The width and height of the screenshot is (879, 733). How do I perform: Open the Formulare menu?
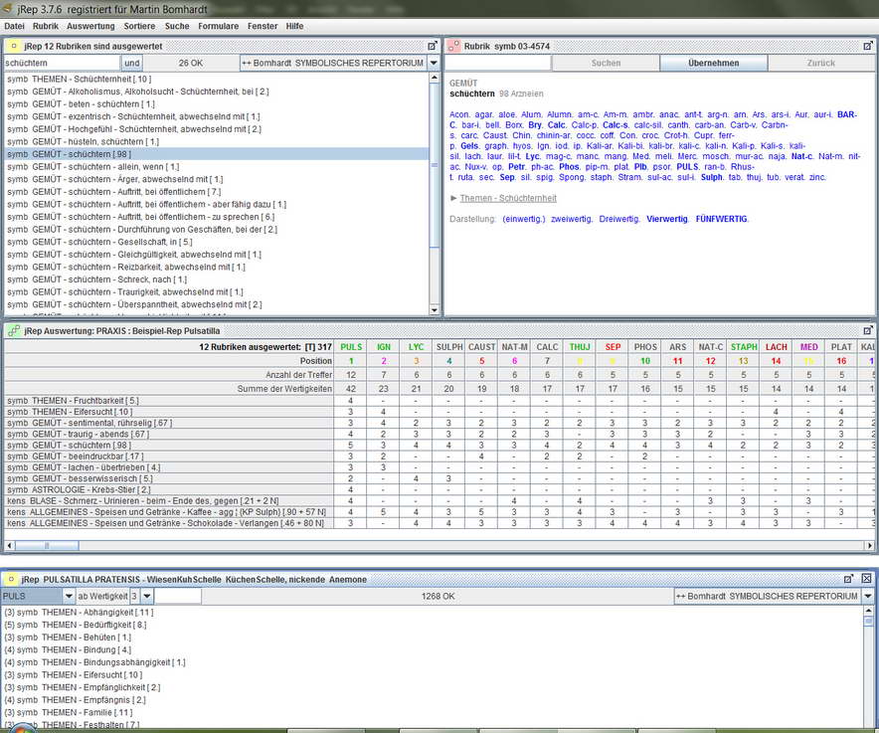pos(218,26)
